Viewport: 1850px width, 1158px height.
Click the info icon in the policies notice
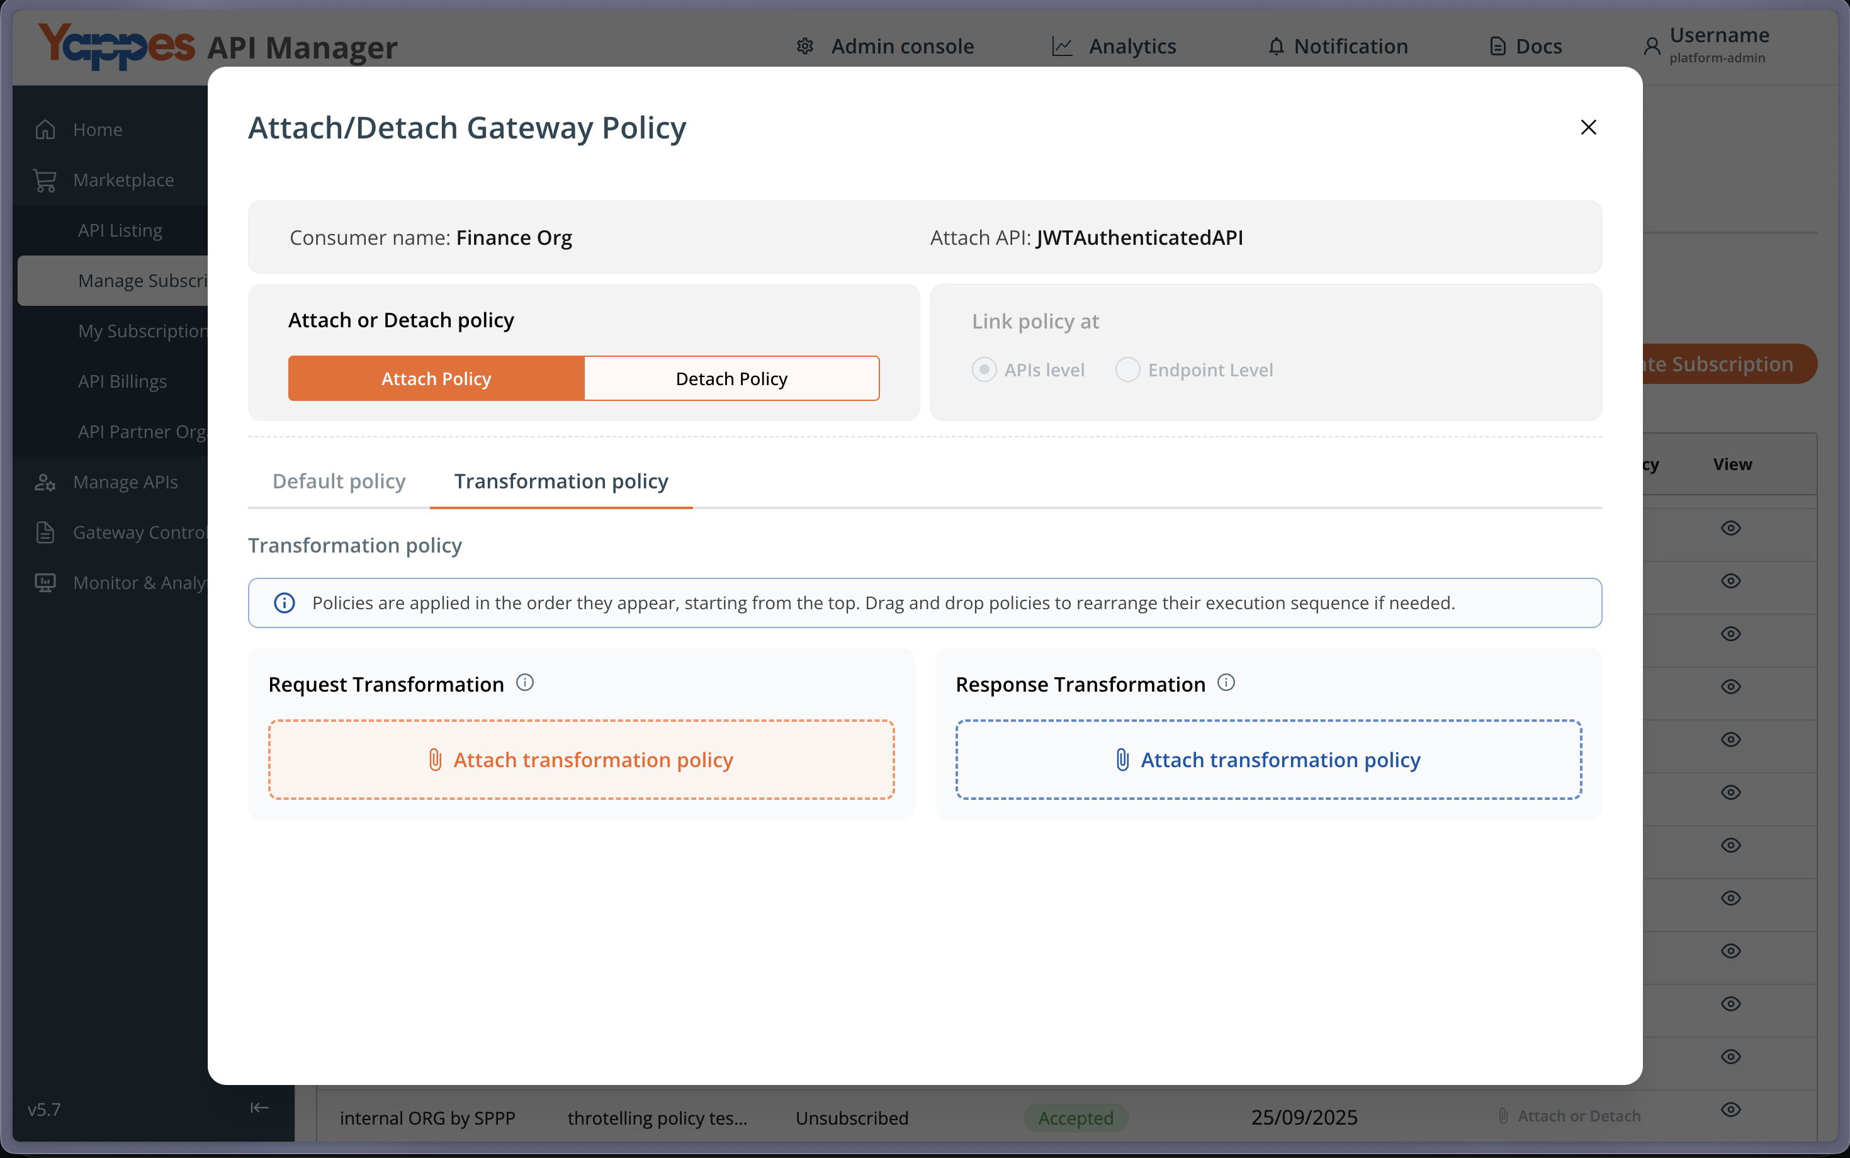[x=284, y=603]
